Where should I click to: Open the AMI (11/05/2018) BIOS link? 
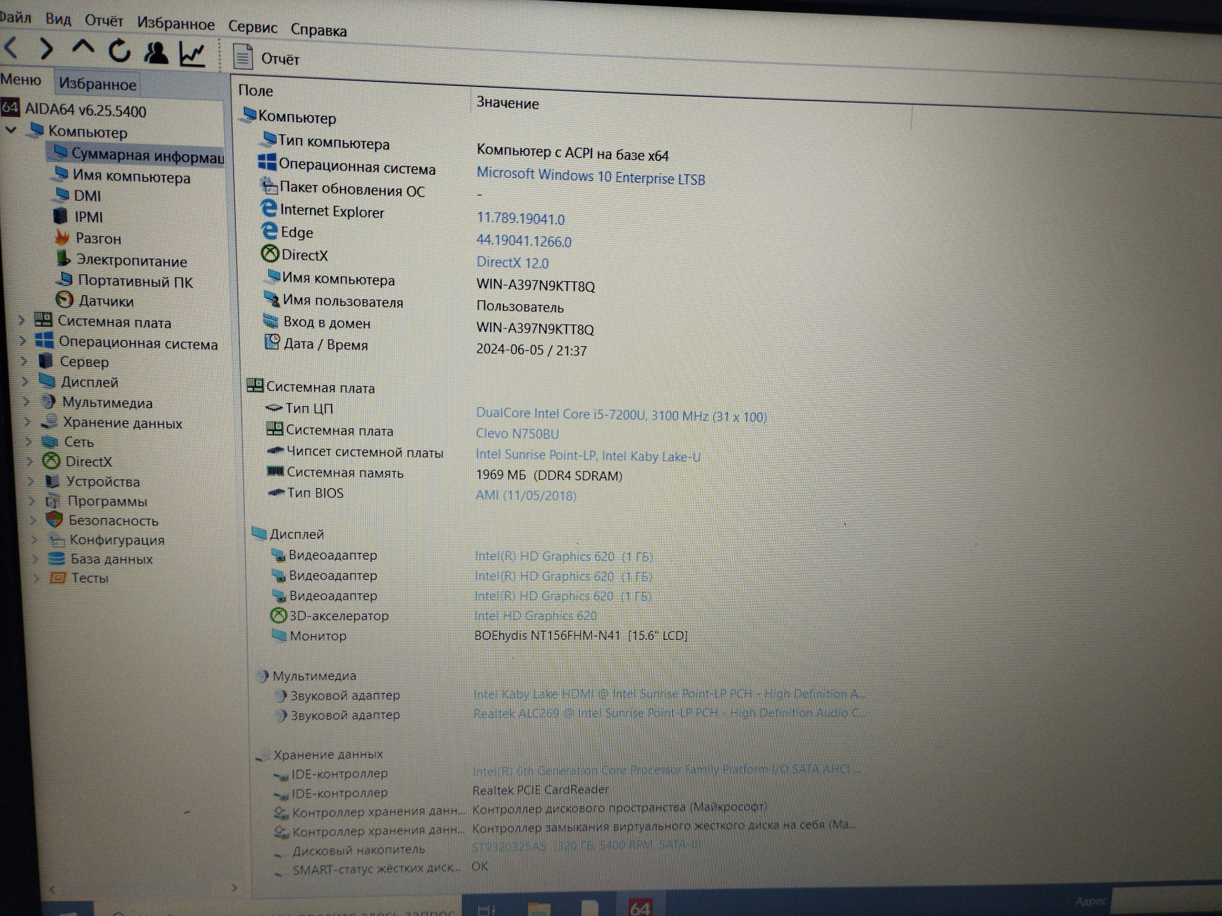tap(526, 495)
